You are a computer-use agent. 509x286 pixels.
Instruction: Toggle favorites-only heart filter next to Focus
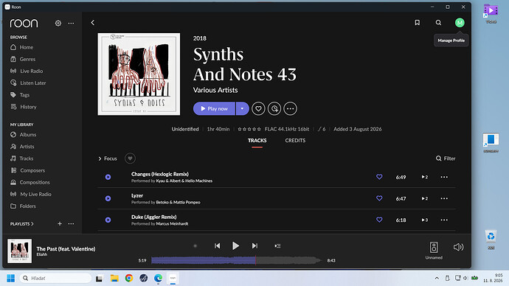click(x=130, y=158)
